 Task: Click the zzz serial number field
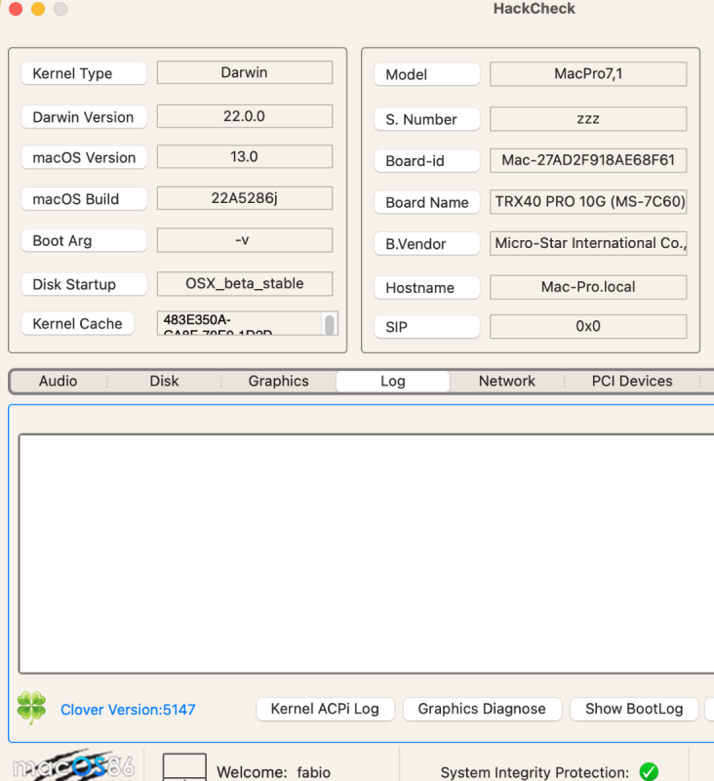[588, 118]
